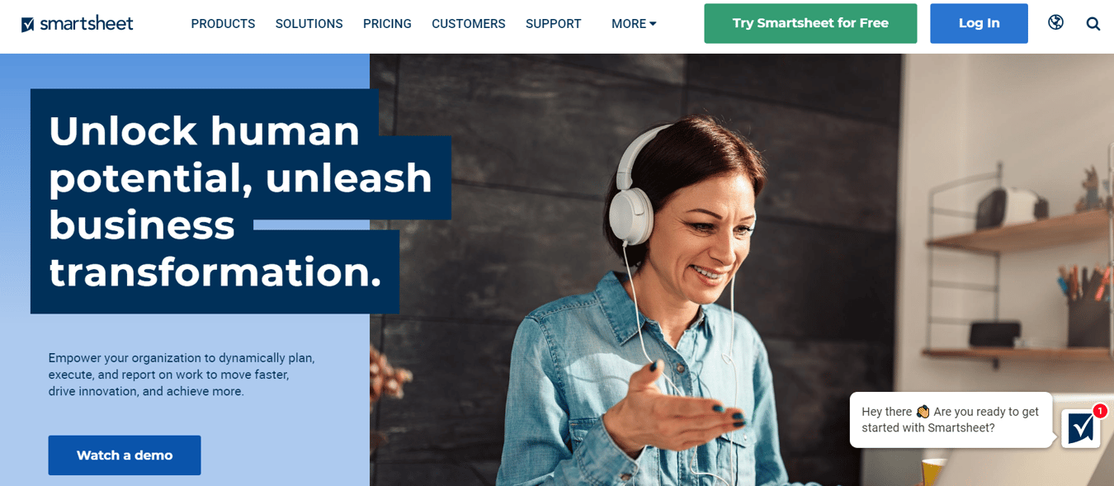The width and height of the screenshot is (1114, 486).
Task: Click the red notification badge on chat
Action: [1099, 411]
